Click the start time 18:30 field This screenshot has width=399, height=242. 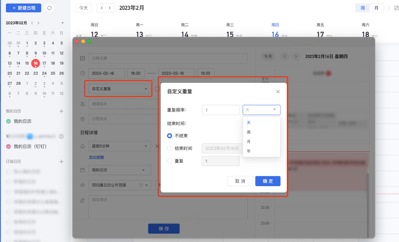point(136,73)
